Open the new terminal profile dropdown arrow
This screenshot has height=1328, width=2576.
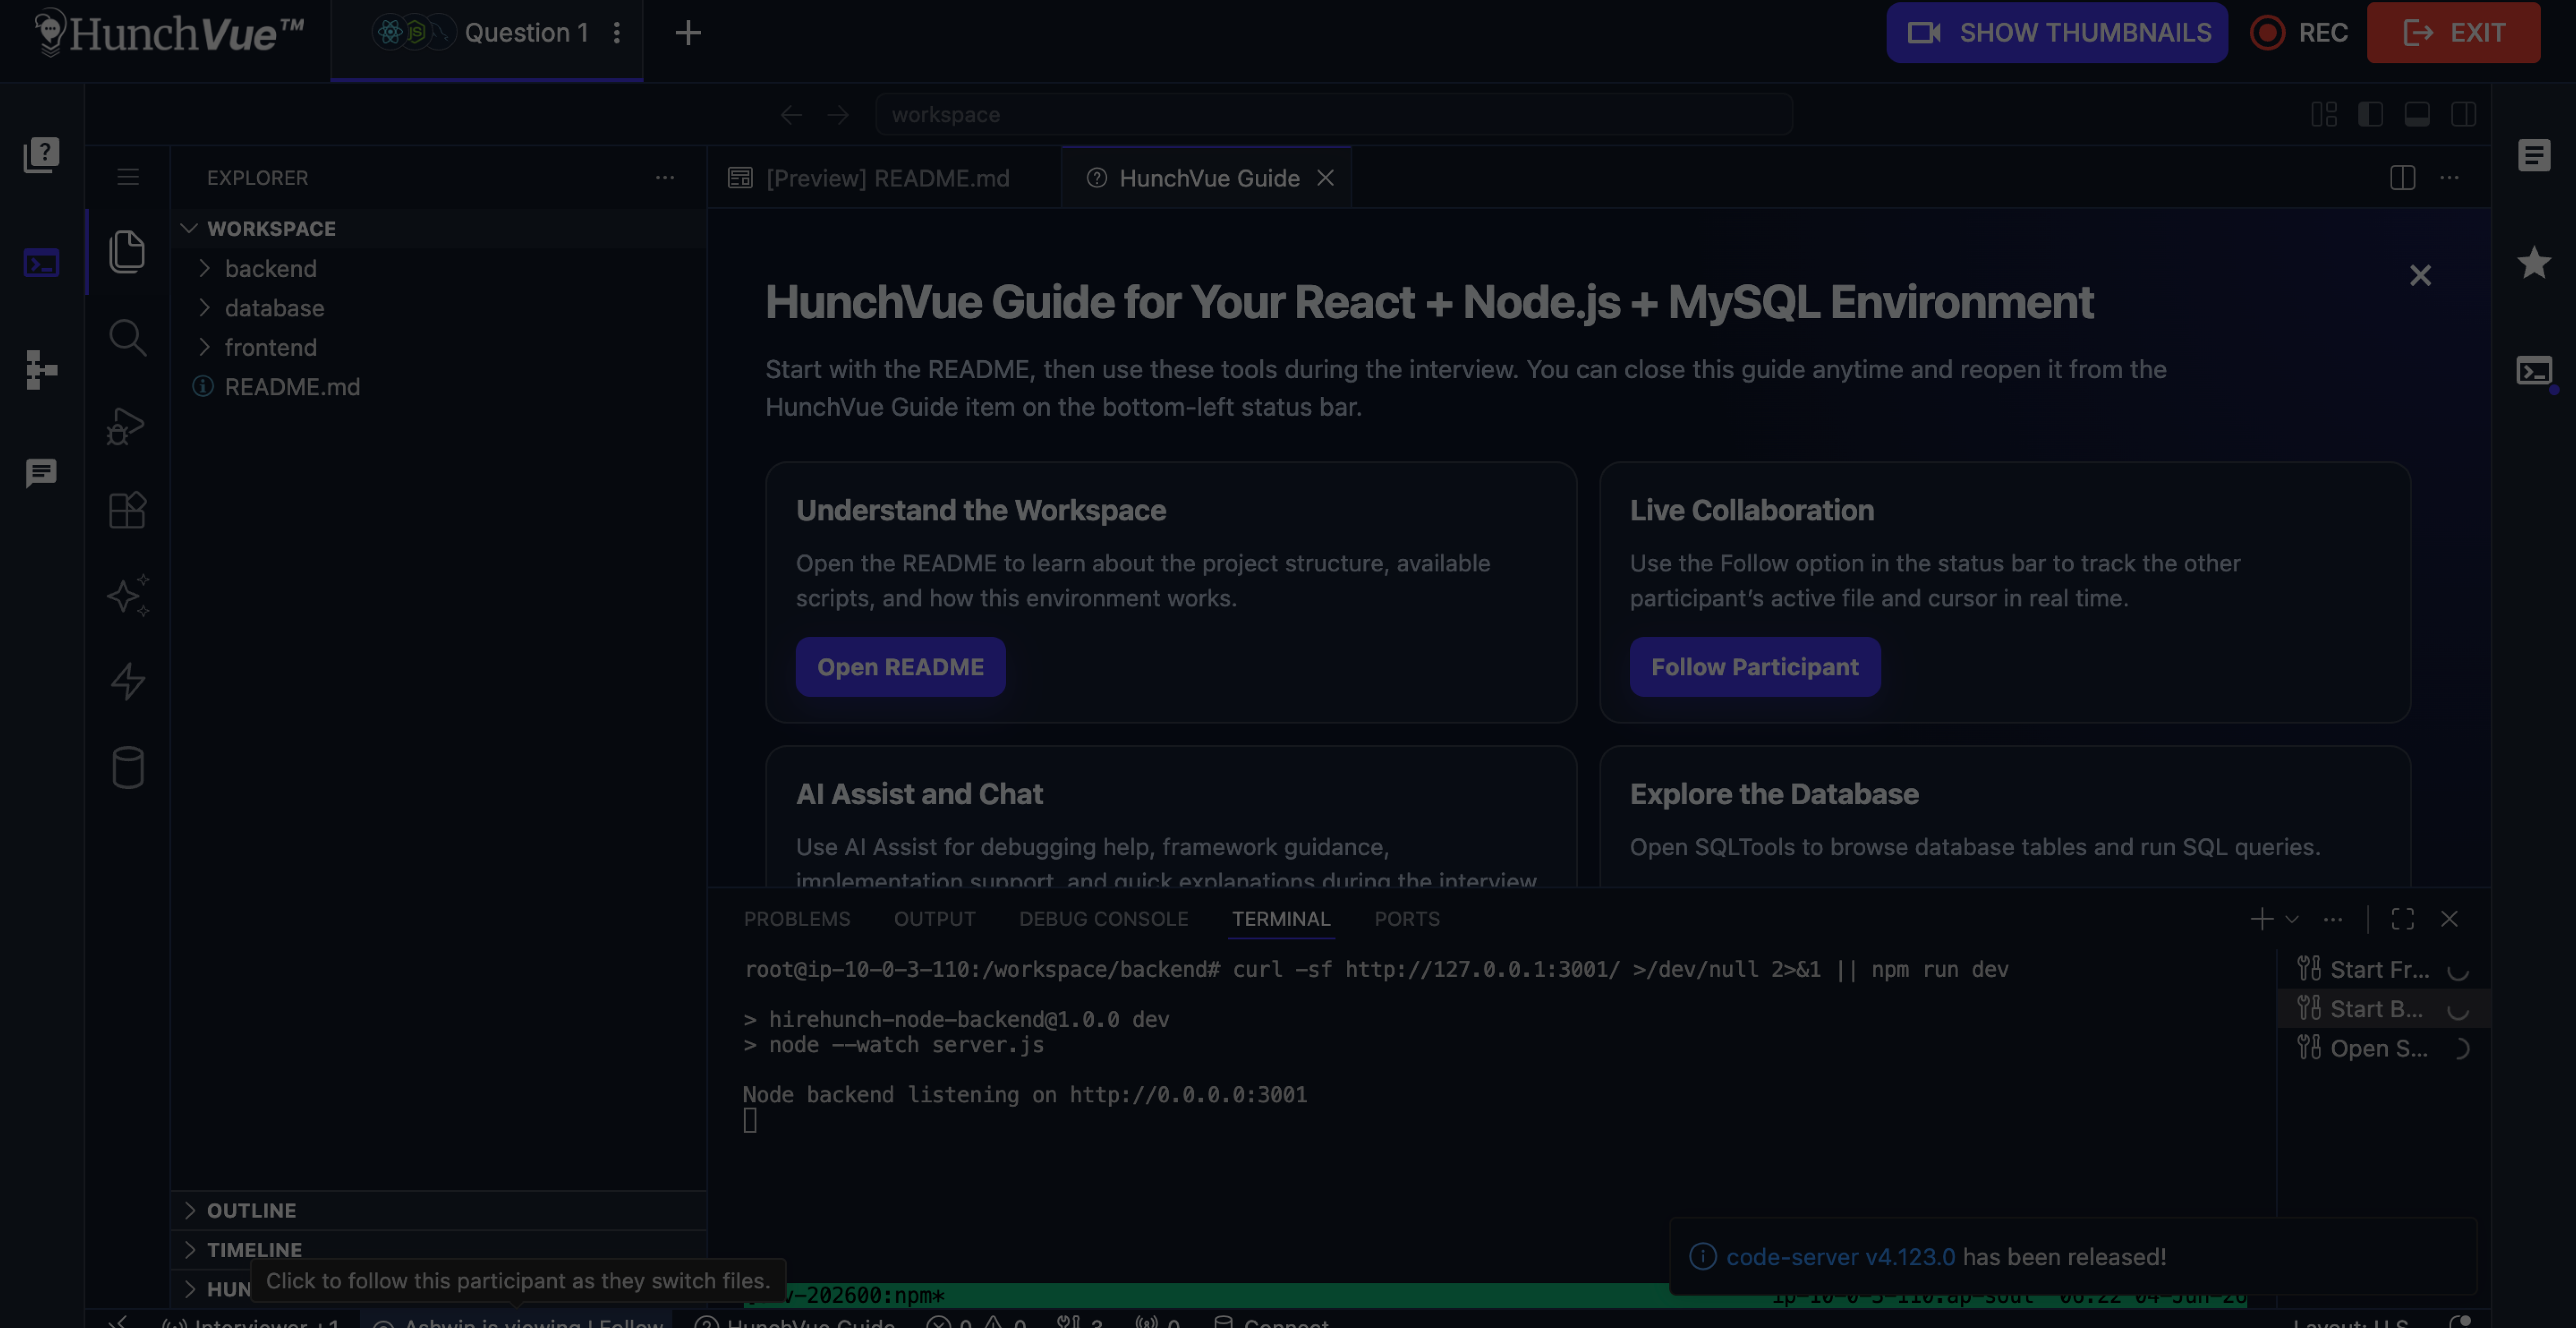click(2292, 919)
